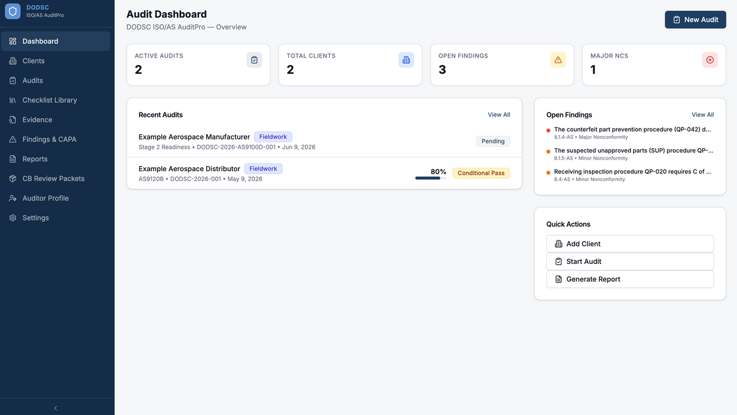Screen dimensions: 737x415
Task: Open the Audits section
Action: pyautogui.click(x=56, y=81)
